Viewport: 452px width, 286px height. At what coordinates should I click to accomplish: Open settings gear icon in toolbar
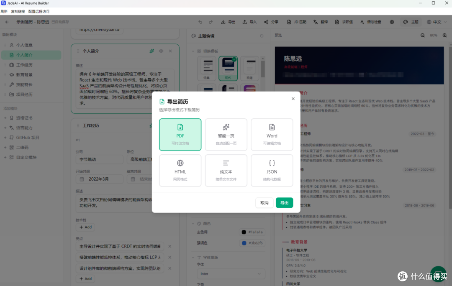click(392, 22)
